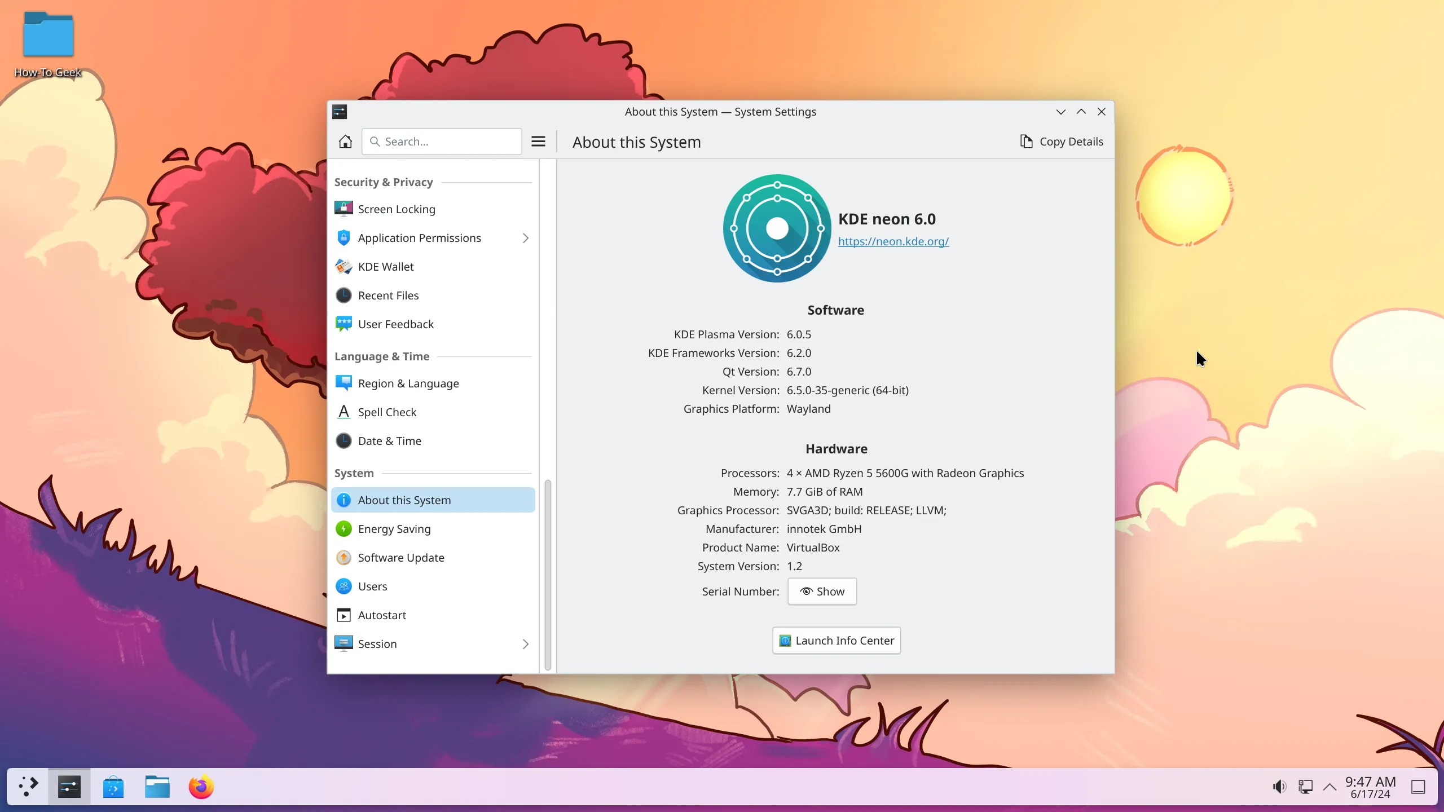The width and height of the screenshot is (1444, 812).
Task: Select the Autostart icon
Action: coord(344,615)
